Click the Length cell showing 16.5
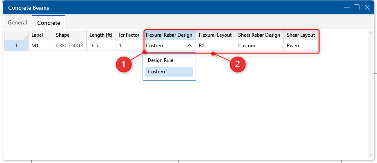This screenshot has height=163, width=377. click(100, 46)
